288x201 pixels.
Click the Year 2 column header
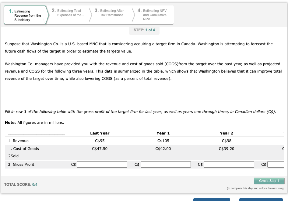coord(227,133)
